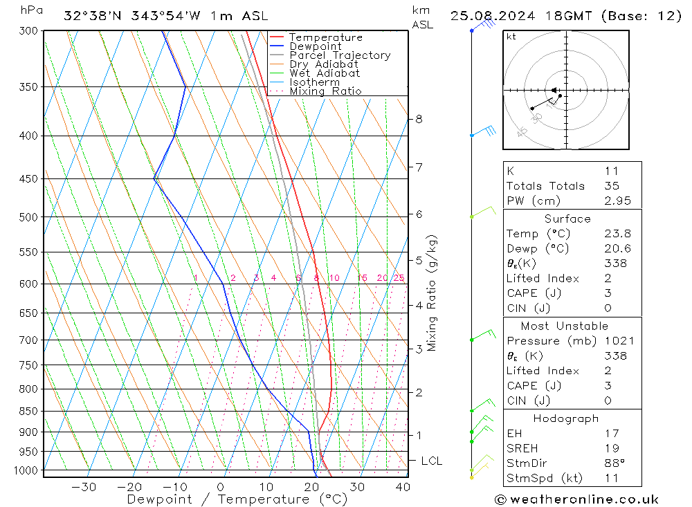Click the hodograph 45 ring label
The height and width of the screenshot is (507, 692).
click(x=522, y=131)
